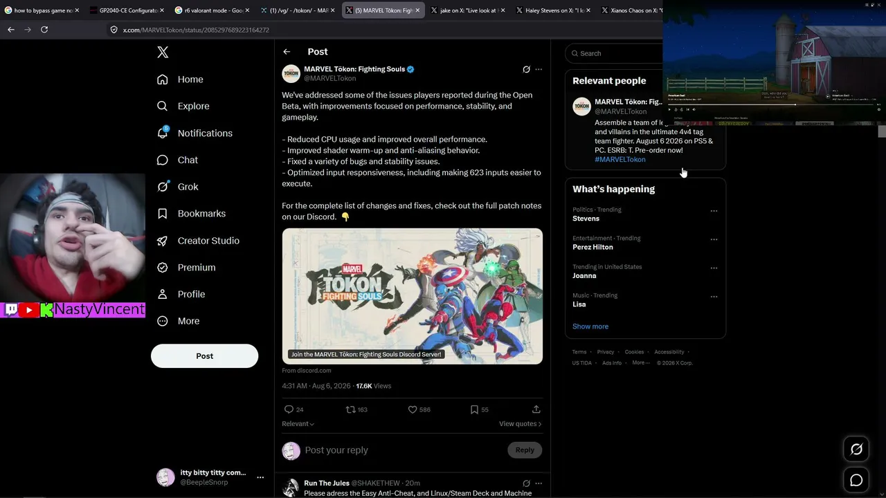
Task: Click the Grok icon on Run The Jules reply
Action: (x=526, y=483)
